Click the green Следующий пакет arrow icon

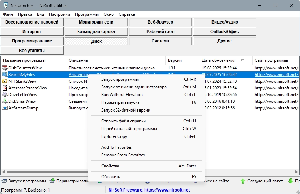click(x=243, y=181)
